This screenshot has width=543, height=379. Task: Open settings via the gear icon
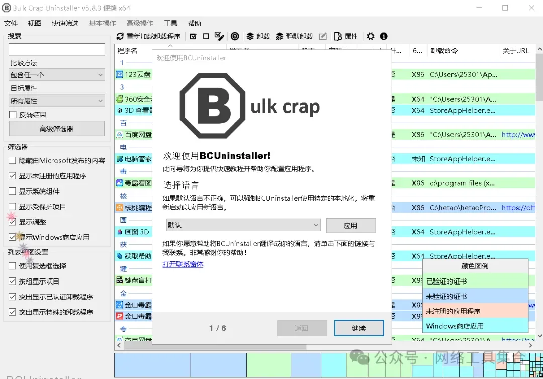click(x=371, y=36)
